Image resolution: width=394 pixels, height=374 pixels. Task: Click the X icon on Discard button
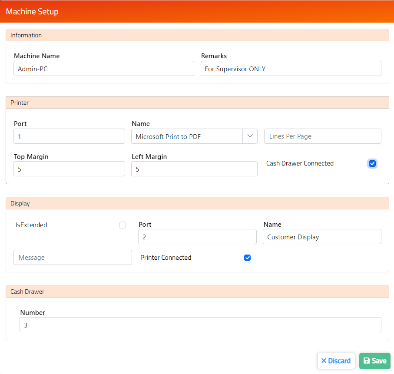pyautogui.click(x=327, y=361)
